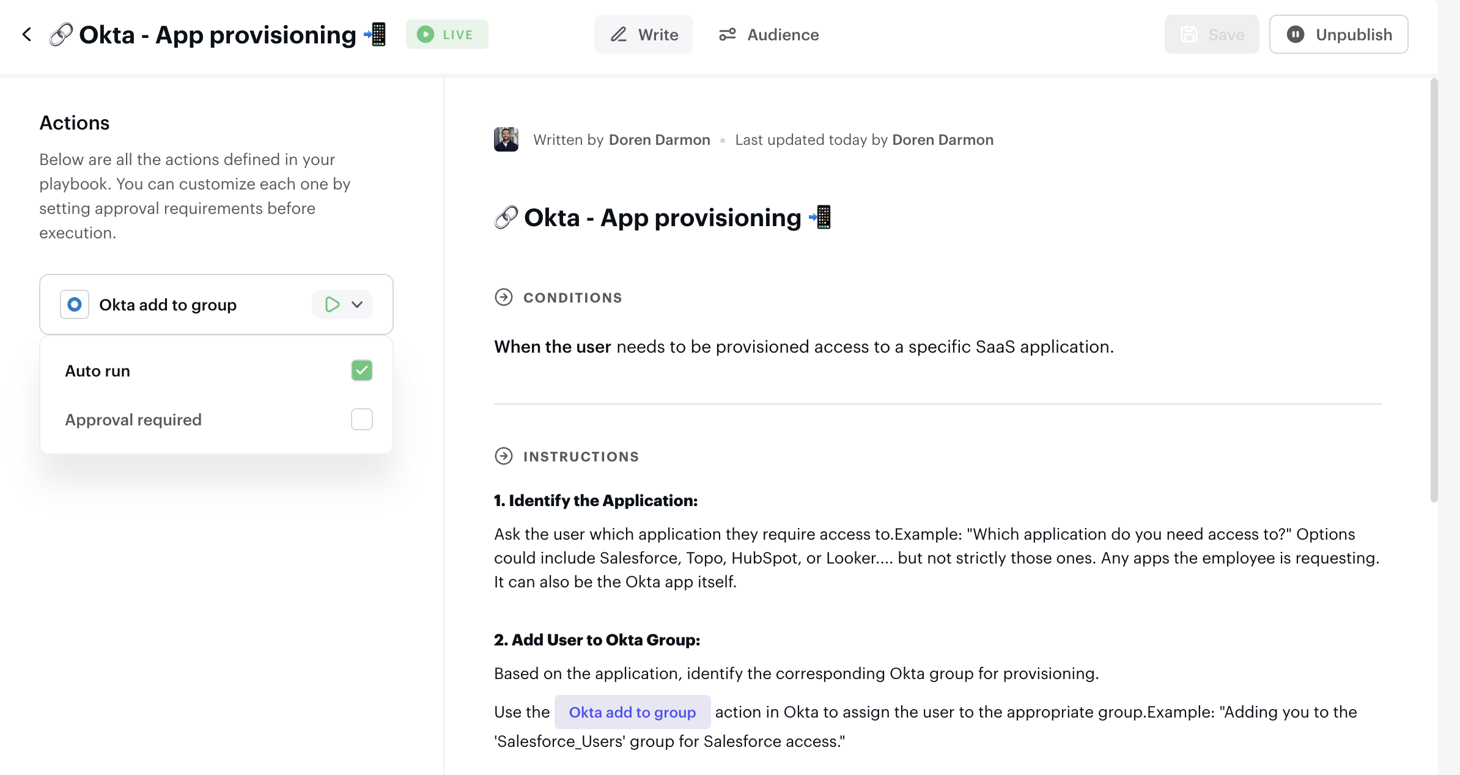The height and width of the screenshot is (775, 1460).
Task: Open the Audience tab
Action: 769,34
